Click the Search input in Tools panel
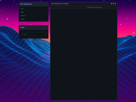This screenshot has width=136, height=102. [x=33, y=34]
